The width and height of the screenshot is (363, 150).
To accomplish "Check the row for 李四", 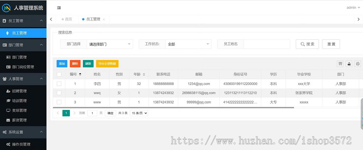I will click(x=59, y=84).
